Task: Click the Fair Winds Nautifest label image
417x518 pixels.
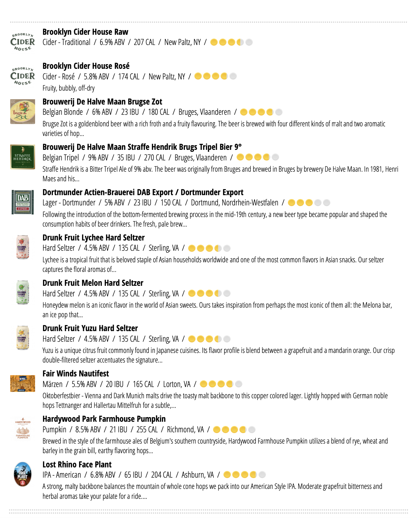Action: [23, 383]
